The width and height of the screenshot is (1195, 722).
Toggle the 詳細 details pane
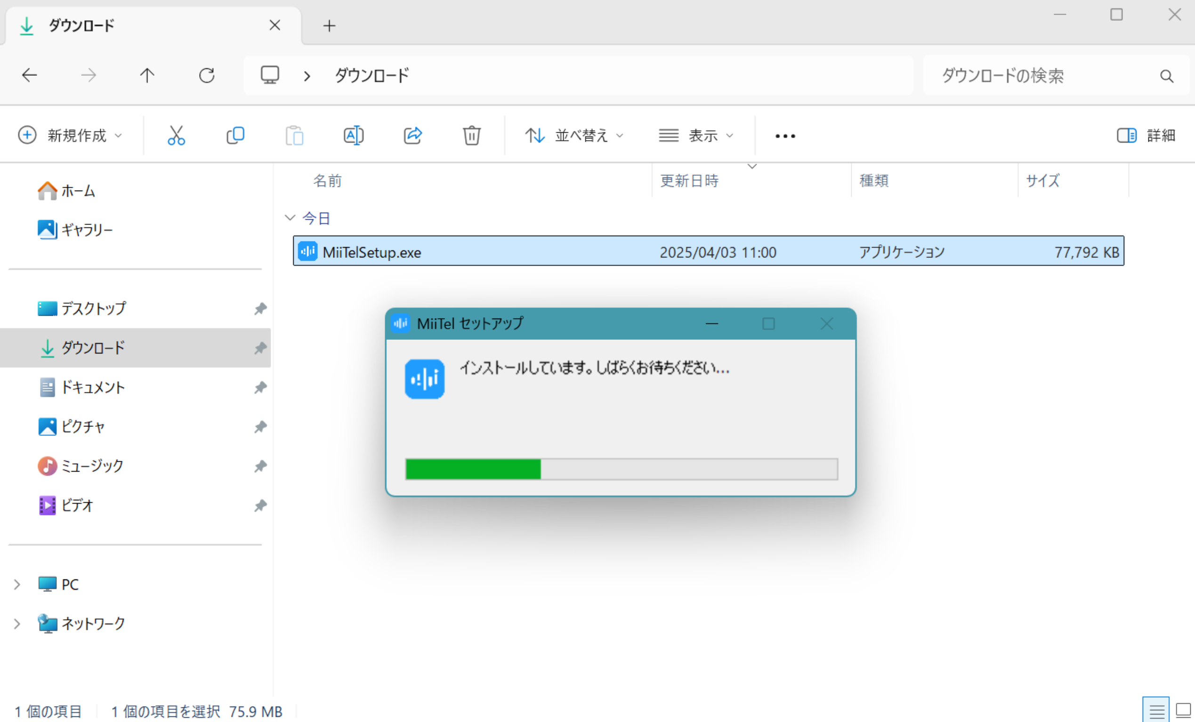[1146, 135]
